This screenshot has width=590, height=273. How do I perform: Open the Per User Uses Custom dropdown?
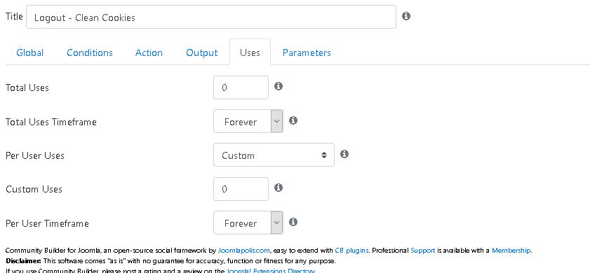coord(274,155)
